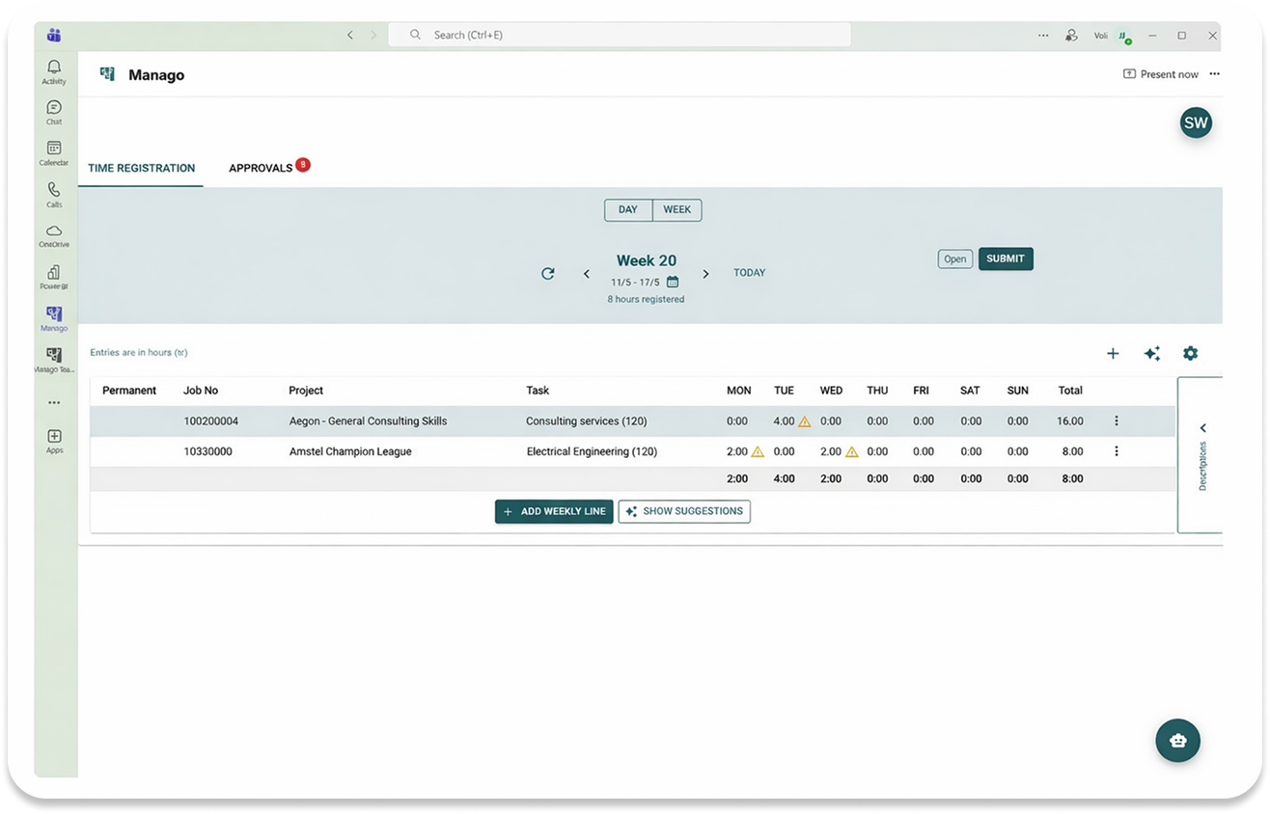
Task: Click the Present now button
Action: coord(1161,74)
